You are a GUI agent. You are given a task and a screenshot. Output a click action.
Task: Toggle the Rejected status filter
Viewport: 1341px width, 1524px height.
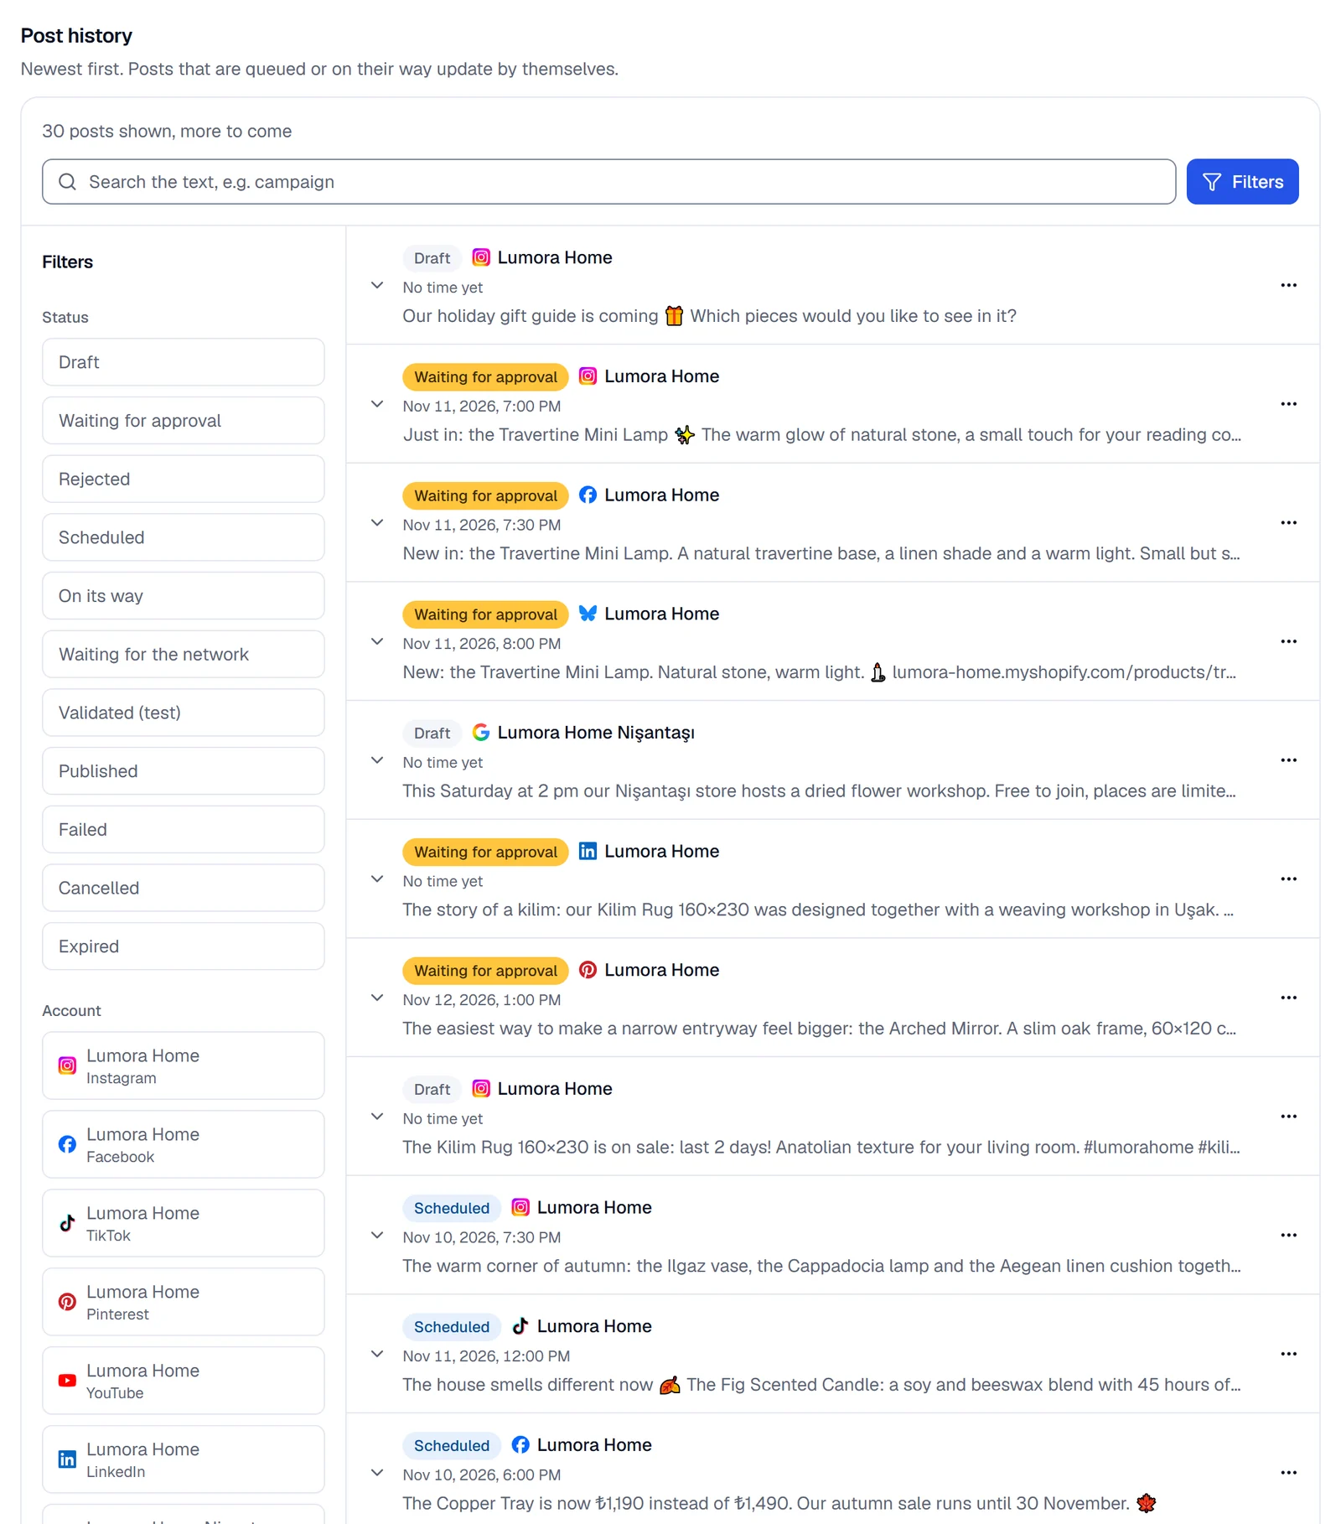[184, 479]
